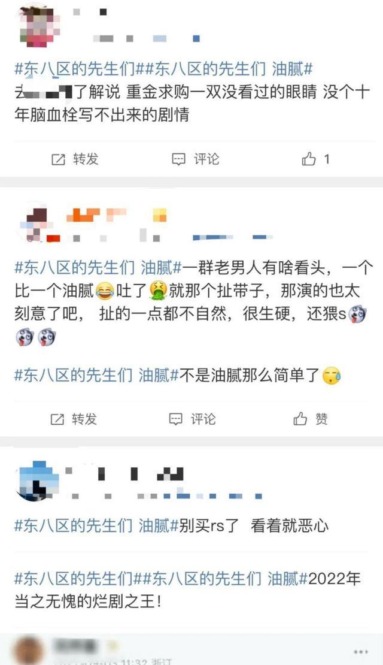Open the three-dot menu at the bottom post
Image resolution: width=383 pixels, height=665 pixels.
pos(360,651)
